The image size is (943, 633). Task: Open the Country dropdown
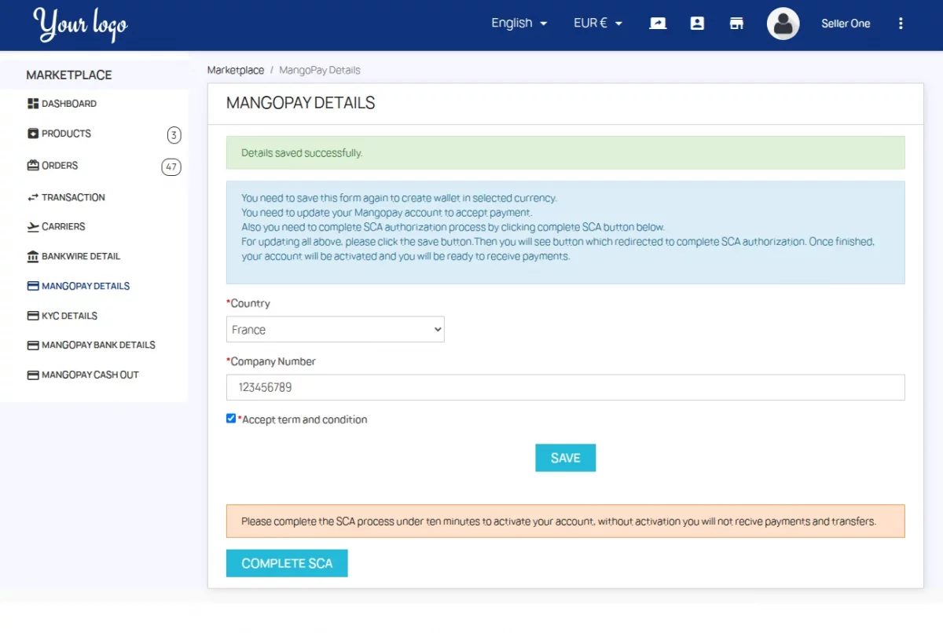tap(336, 329)
